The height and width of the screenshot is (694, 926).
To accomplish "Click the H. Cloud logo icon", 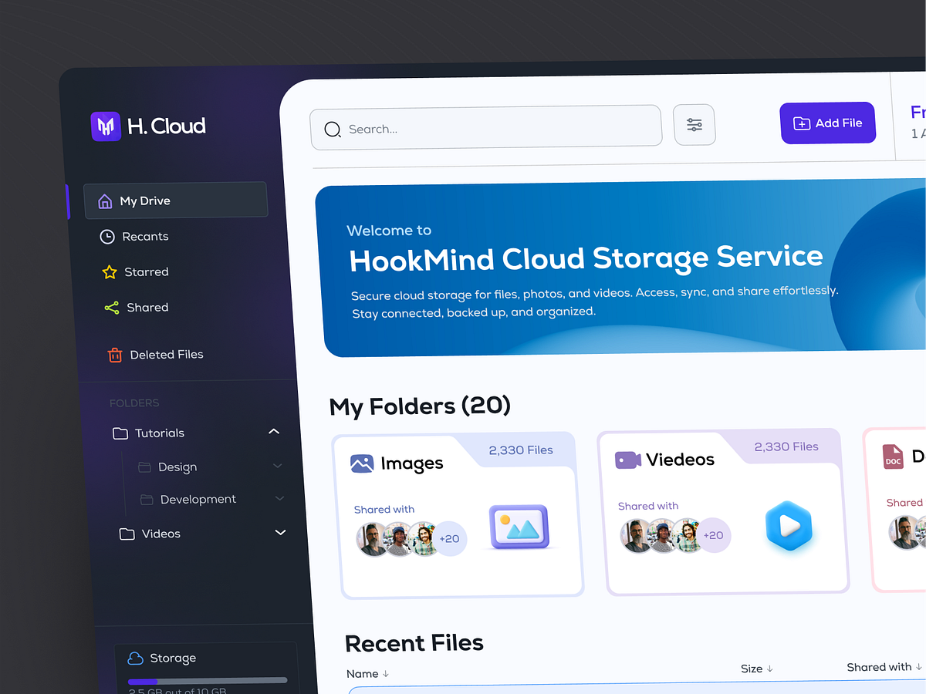I will click(x=105, y=126).
